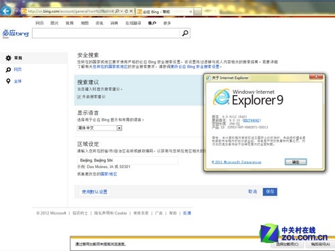Click the 取消 cancel link
Viewport: 335px width, 251px height.
(x=253, y=191)
